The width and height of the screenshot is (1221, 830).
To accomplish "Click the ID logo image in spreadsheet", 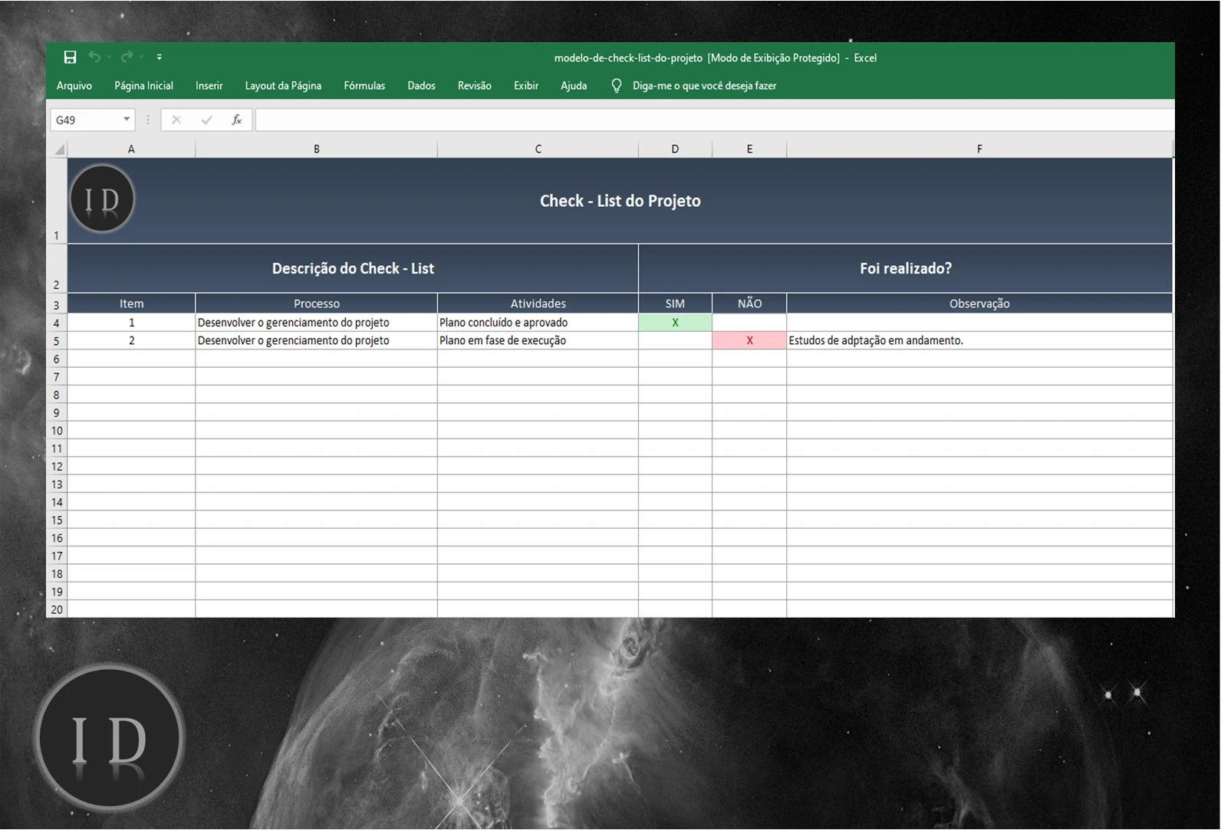I will tap(102, 199).
